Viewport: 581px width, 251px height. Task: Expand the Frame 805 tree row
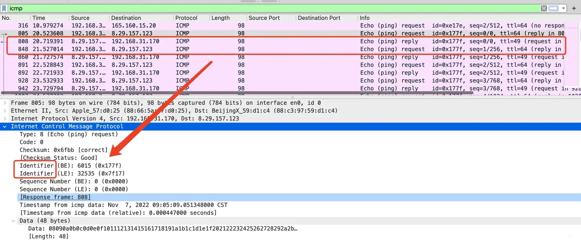coord(5,103)
